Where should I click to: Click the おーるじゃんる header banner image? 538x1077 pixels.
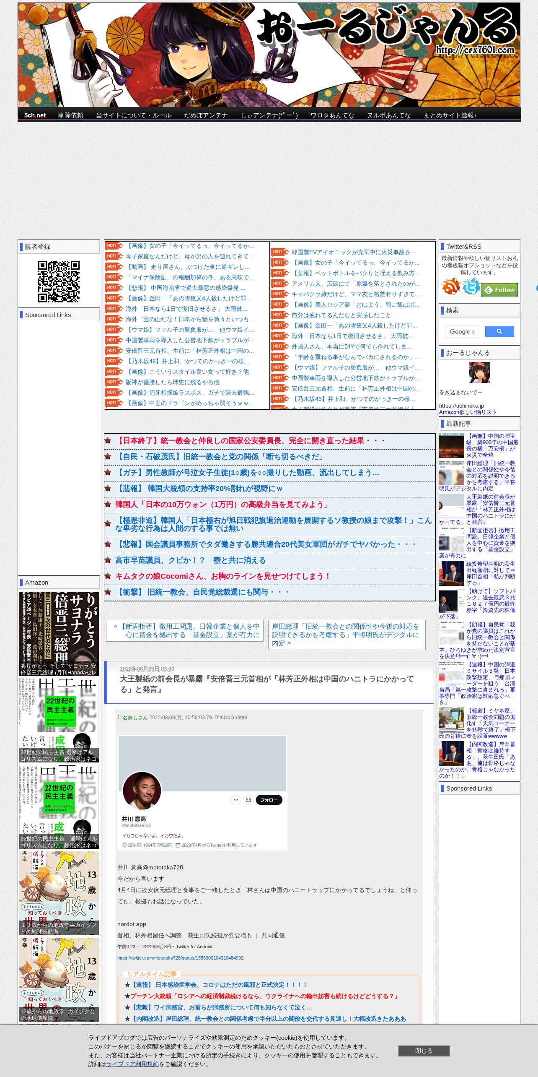(x=269, y=55)
